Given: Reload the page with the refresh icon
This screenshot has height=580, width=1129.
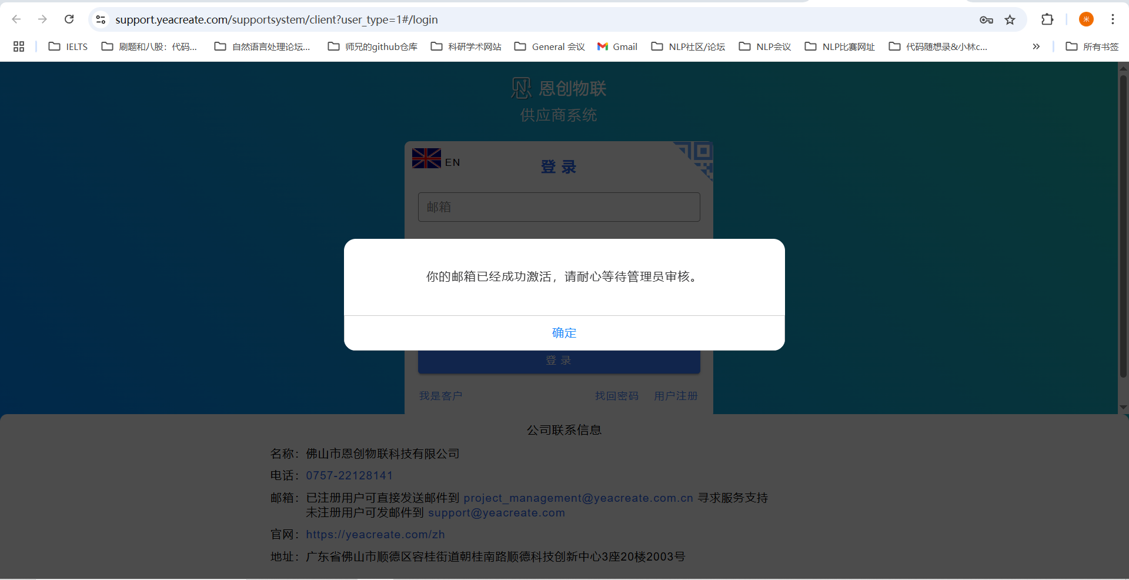Looking at the screenshot, I should click(69, 19).
